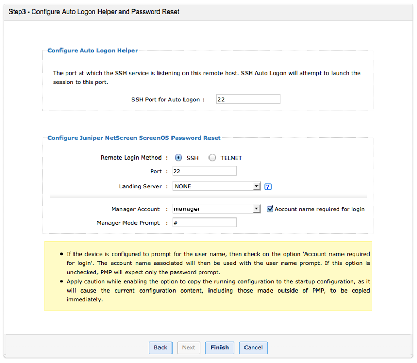Screen dimensions: 417x363
Task: Open the Manager Account dropdown
Action: pos(216,209)
